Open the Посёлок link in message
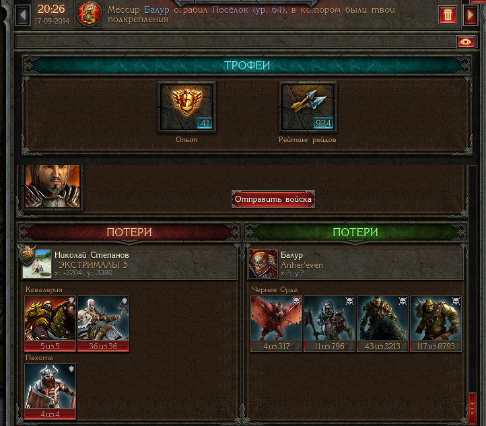Screen dimensions: 486x426 coord(230,10)
